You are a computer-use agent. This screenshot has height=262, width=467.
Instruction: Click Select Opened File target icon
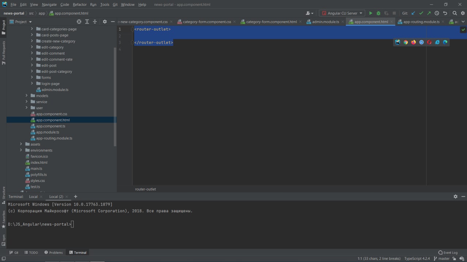point(79,22)
